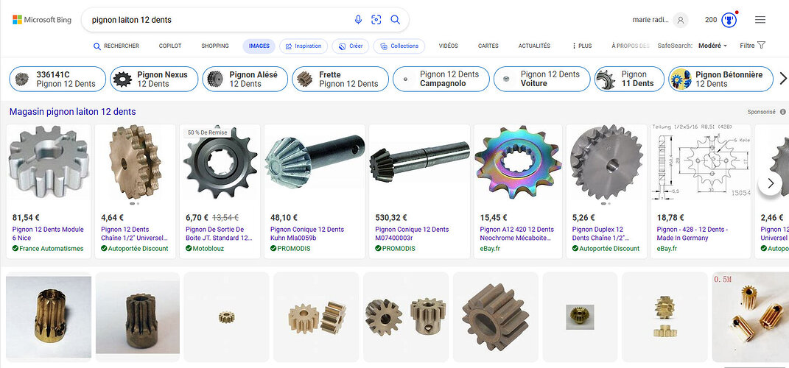Open the Collections button

[399, 46]
